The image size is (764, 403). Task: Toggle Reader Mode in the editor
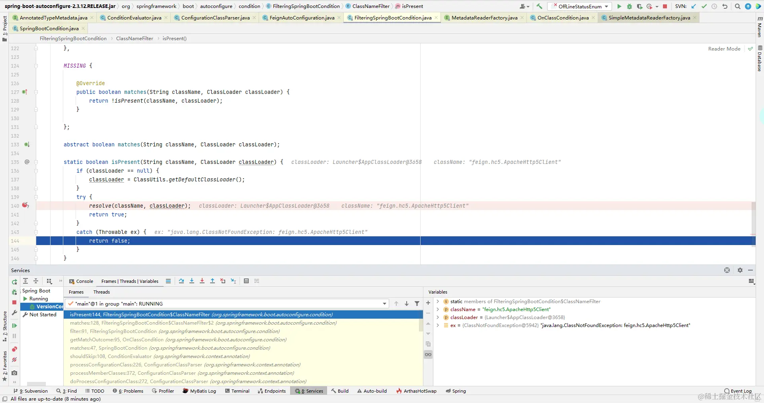pos(724,49)
